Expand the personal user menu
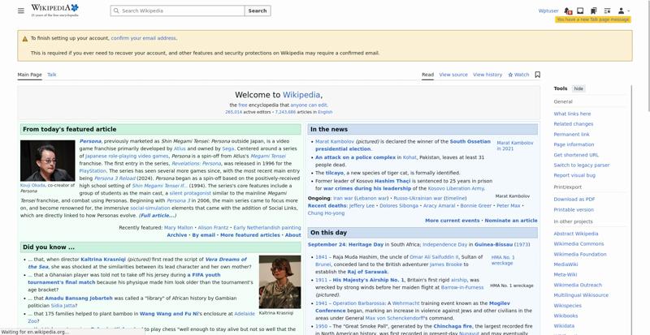This screenshot has width=650, height=335. 623,11
